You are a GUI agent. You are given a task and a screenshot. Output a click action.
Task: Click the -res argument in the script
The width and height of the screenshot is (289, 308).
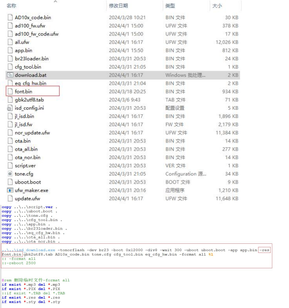(264, 250)
